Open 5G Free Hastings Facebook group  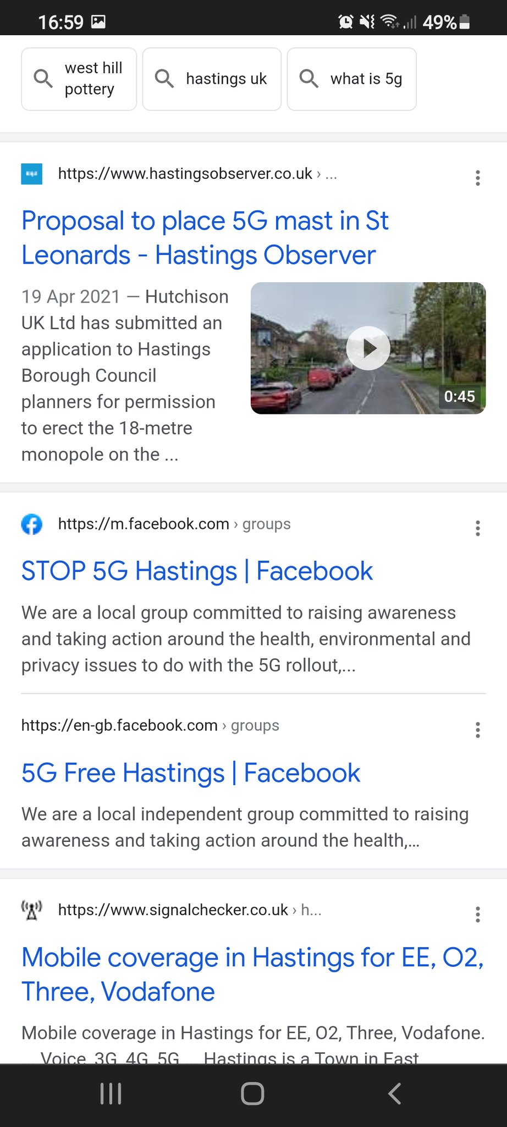coord(191,773)
